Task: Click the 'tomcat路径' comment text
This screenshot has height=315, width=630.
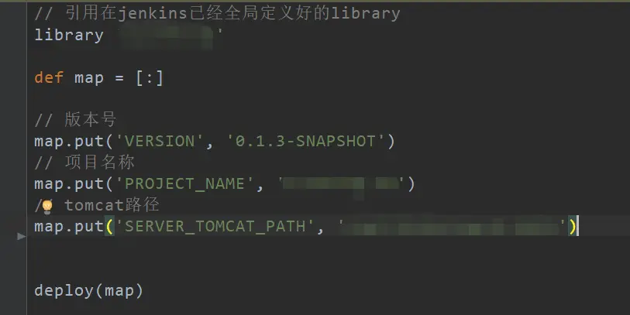Action: pos(112,205)
